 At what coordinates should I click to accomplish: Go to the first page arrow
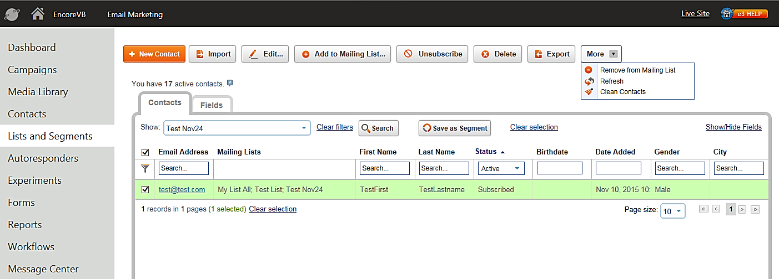pyautogui.click(x=703, y=210)
